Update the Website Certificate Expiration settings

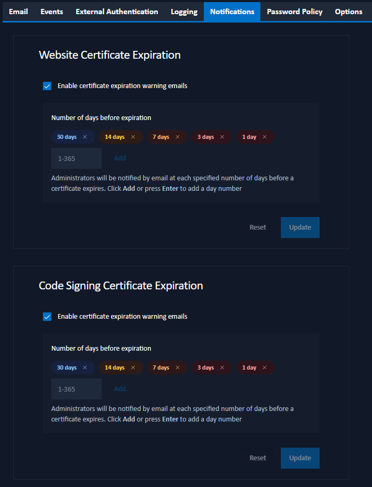click(x=300, y=227)
